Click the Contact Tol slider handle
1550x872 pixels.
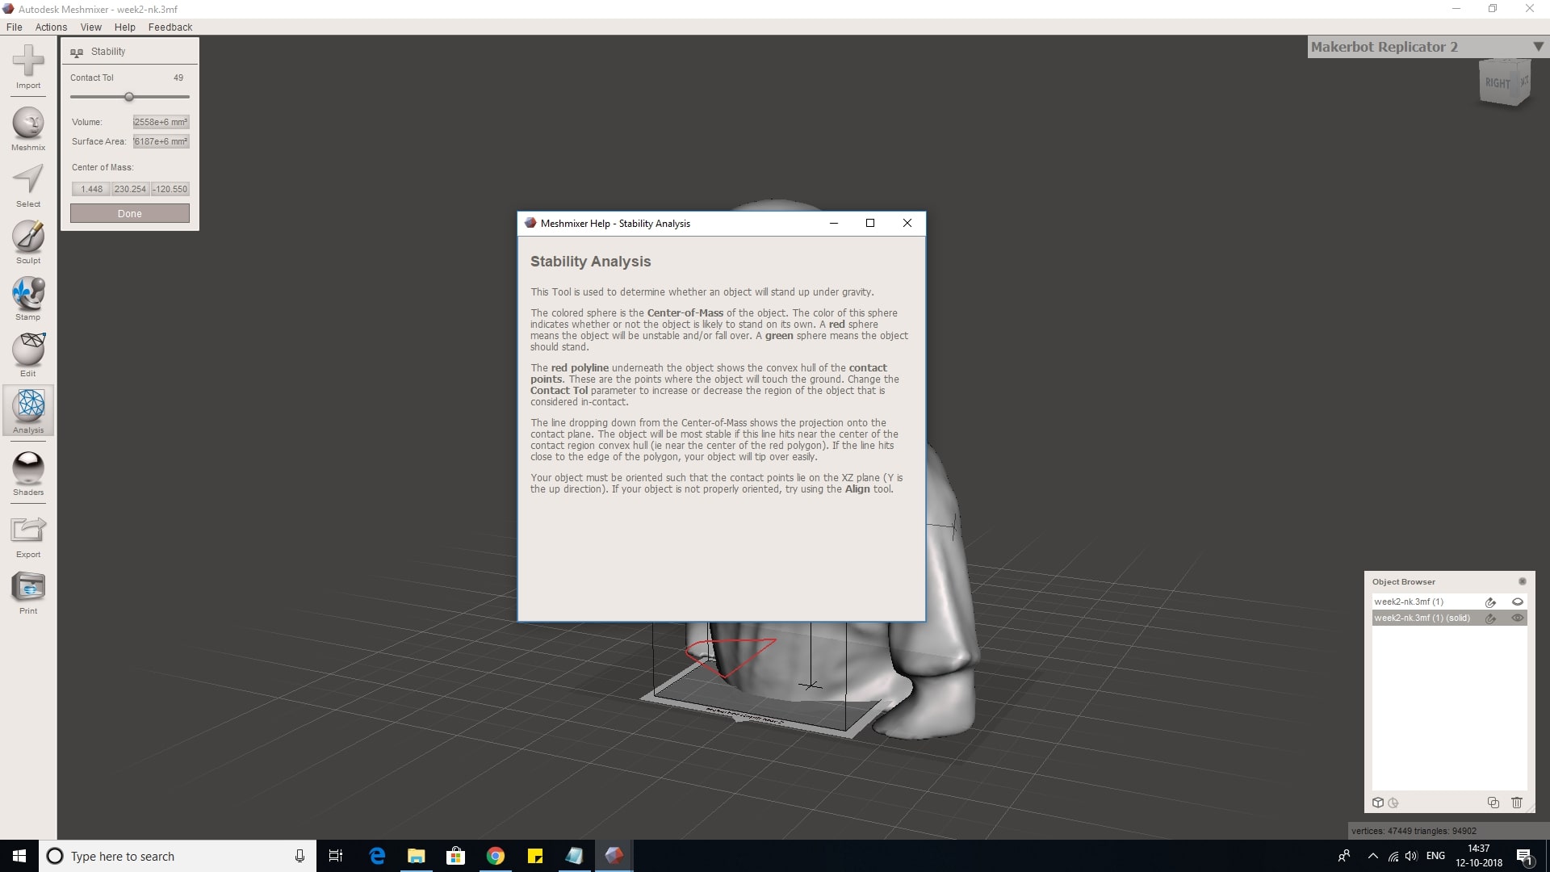tap(128, 97)
